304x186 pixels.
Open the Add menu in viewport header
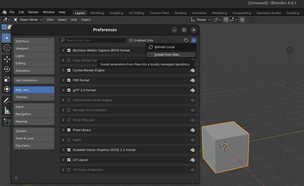coord(74,20)
